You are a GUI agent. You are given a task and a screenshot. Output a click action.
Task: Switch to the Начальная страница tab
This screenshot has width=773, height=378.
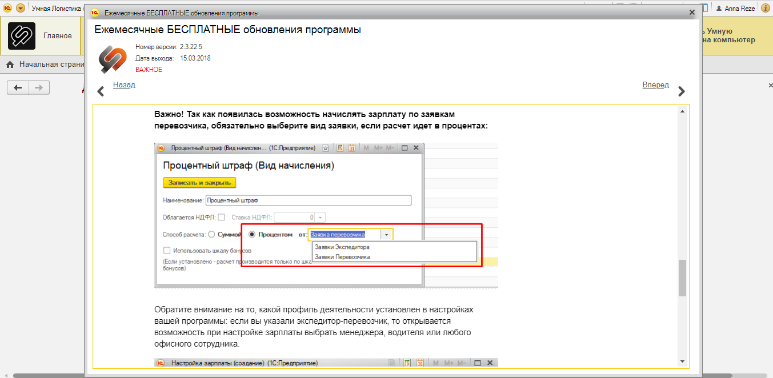tap(51, 65)
